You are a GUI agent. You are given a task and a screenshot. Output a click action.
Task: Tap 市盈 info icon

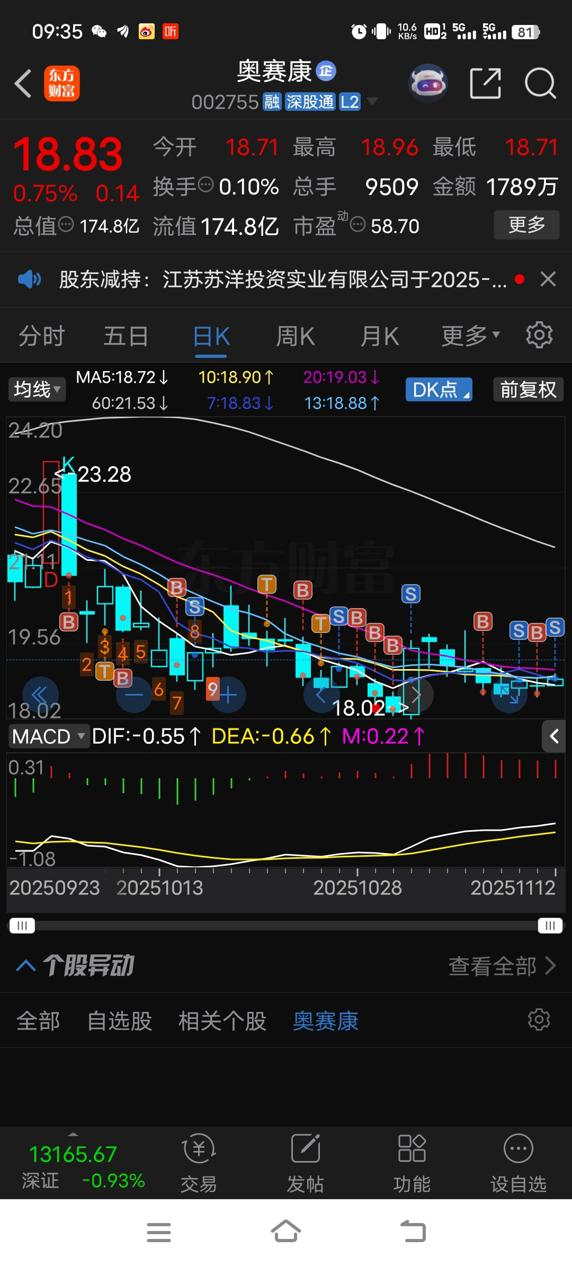(x=358, y=224)
